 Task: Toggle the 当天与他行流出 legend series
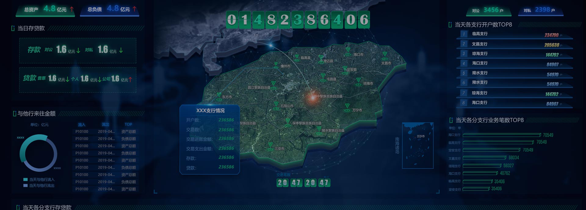(x=42, y=186)
